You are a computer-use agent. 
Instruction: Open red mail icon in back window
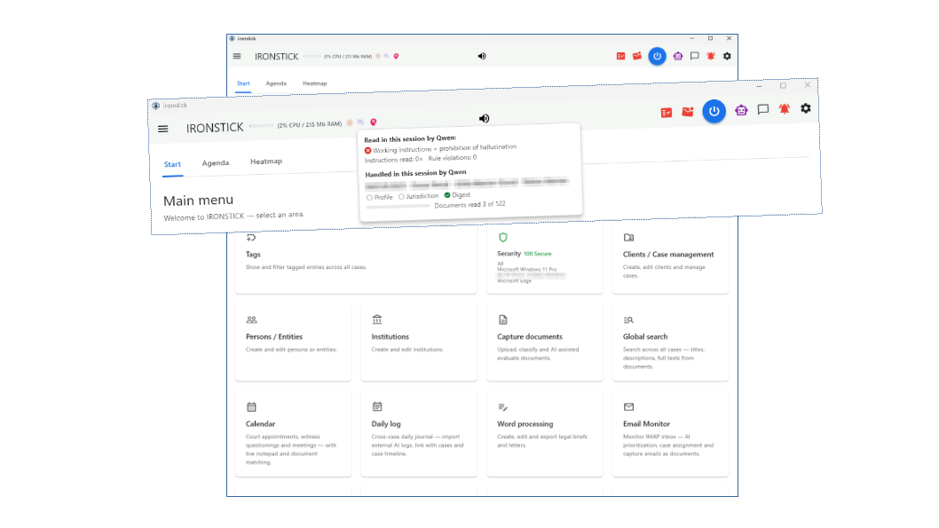(x=637, y=56)
